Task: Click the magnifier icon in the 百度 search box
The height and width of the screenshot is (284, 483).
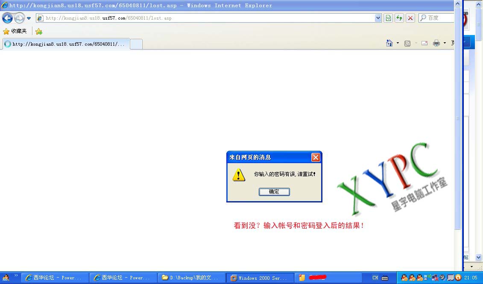Action: pyautogui.click(x=423, y=18)
